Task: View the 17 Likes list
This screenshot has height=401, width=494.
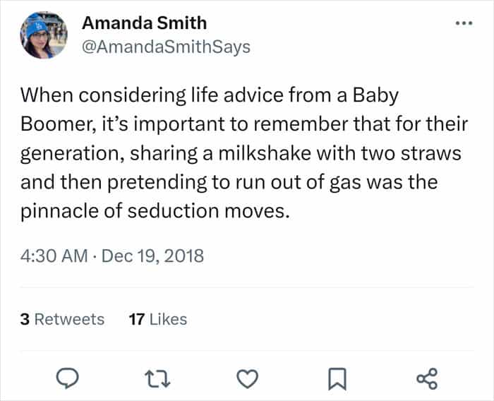Action: (158, 319)
